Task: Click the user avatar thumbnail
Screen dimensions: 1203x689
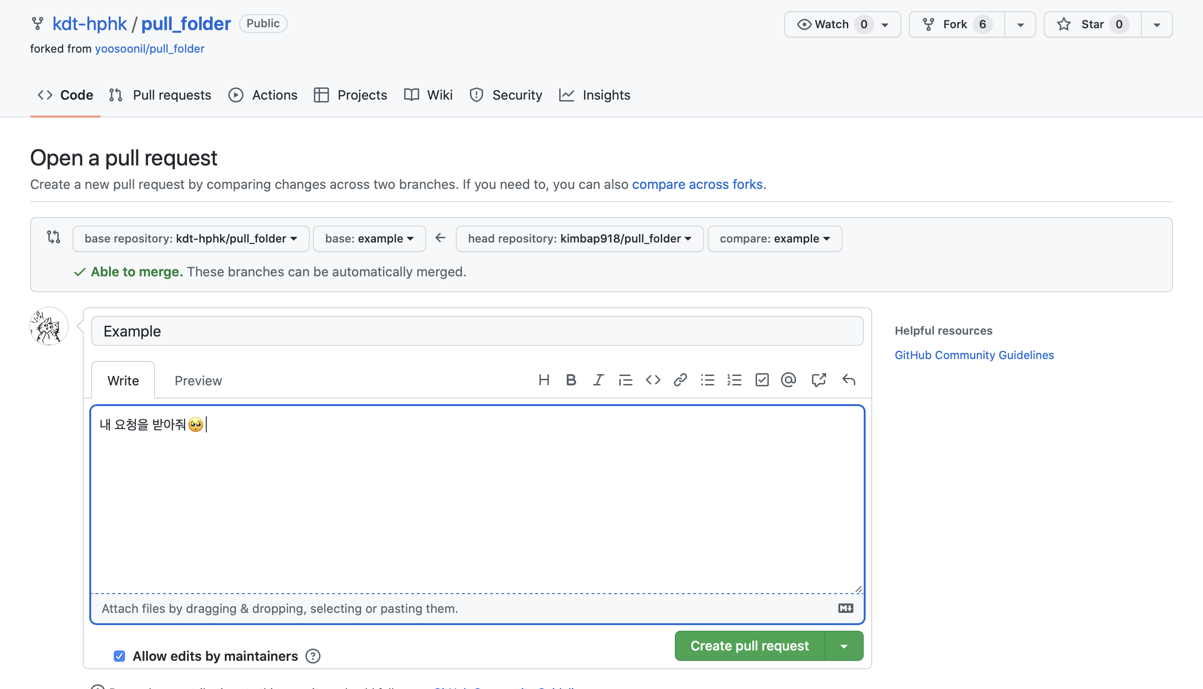Action: [49, 327]
